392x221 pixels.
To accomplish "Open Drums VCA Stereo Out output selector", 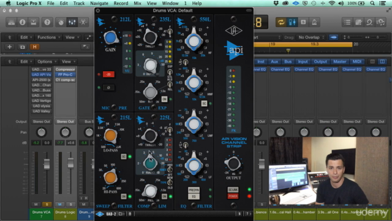I will click(x=42, y=122).
